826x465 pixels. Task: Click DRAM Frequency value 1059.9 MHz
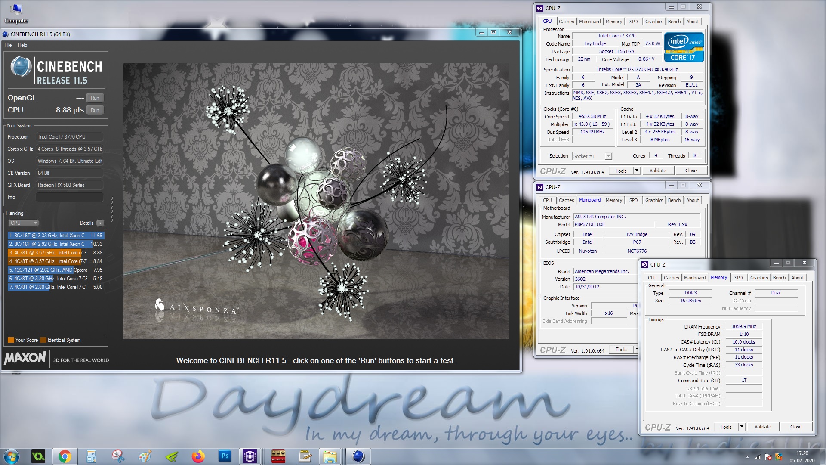[x=744, y=327]
